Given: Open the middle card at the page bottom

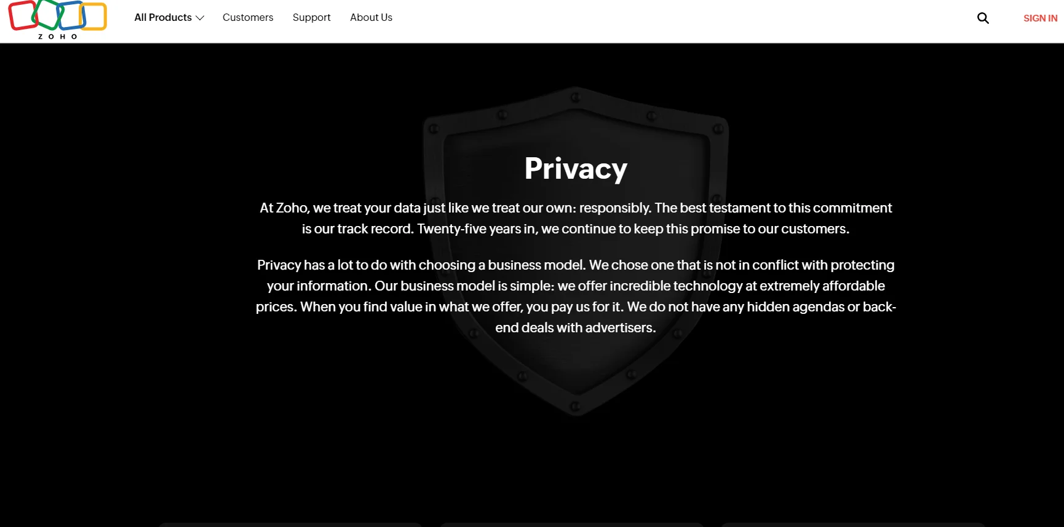Looking at the screenshot, I should pyautogui.click(x=571, y=526).
